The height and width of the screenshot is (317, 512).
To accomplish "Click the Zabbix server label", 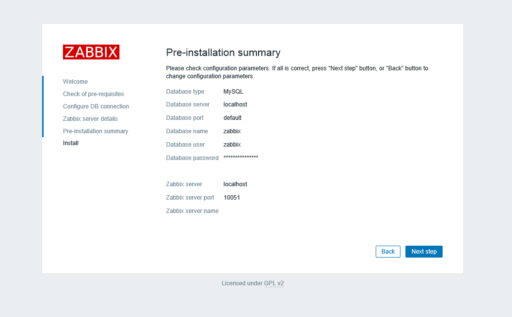I will [184, 184].
